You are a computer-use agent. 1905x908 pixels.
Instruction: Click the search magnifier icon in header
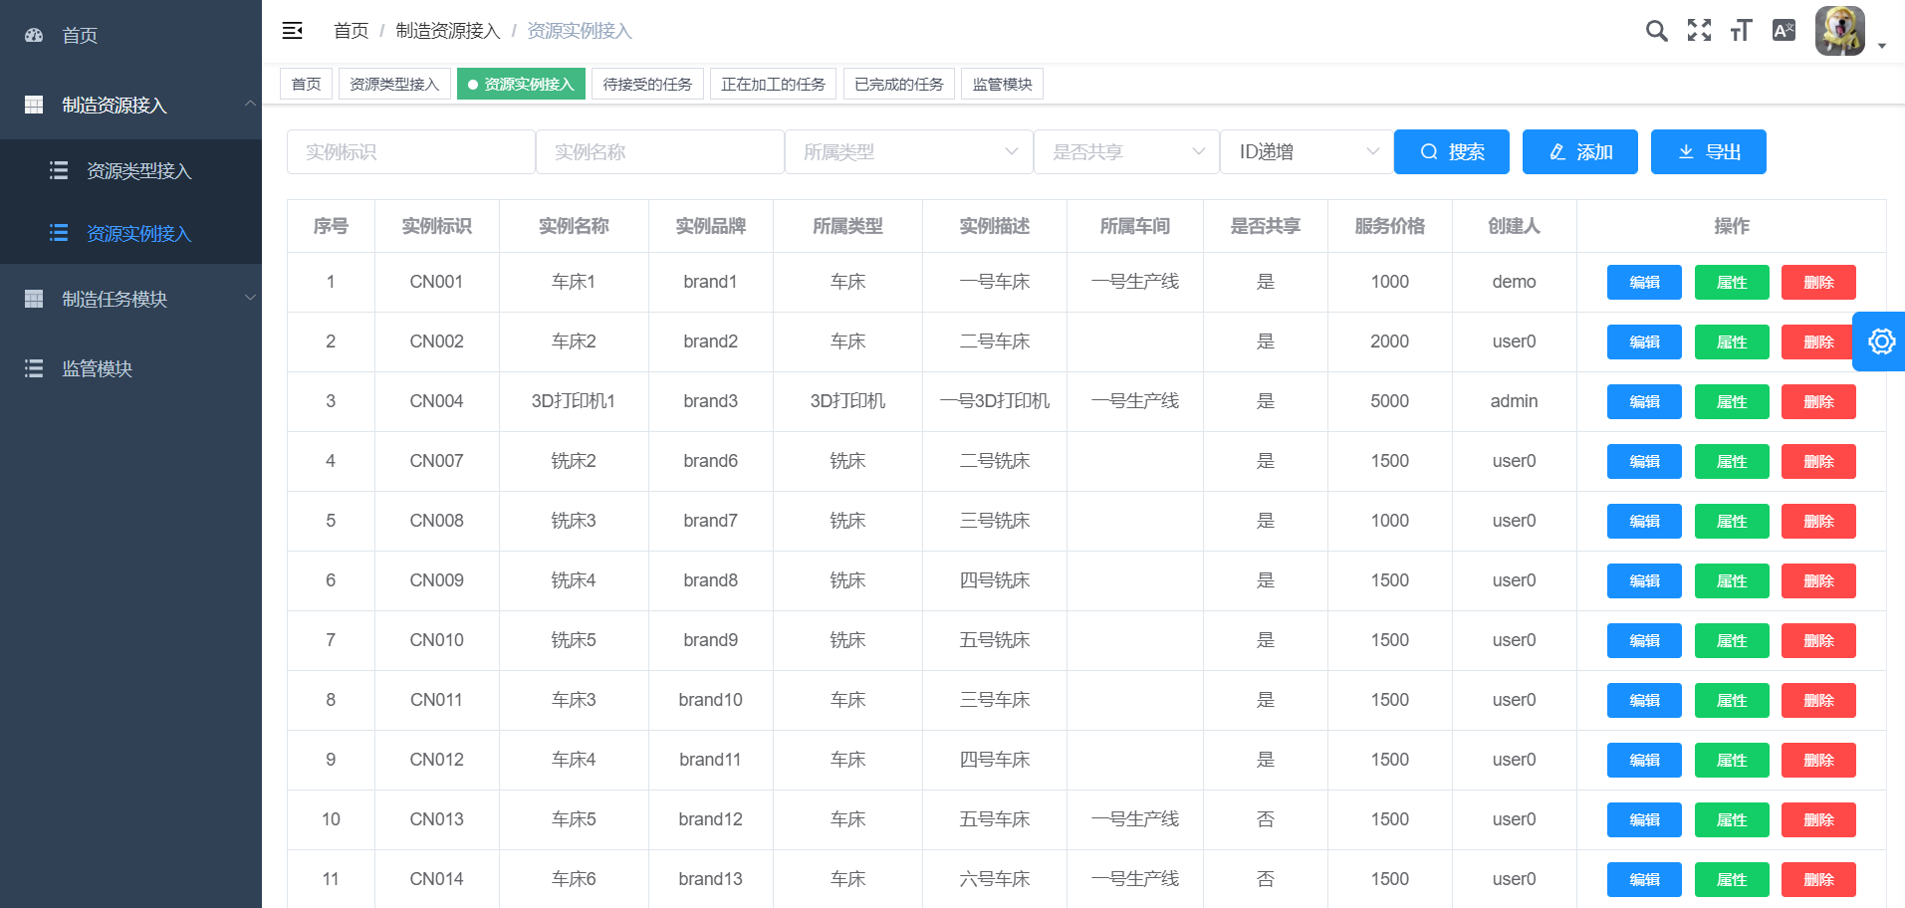[x=1656, y=31]
